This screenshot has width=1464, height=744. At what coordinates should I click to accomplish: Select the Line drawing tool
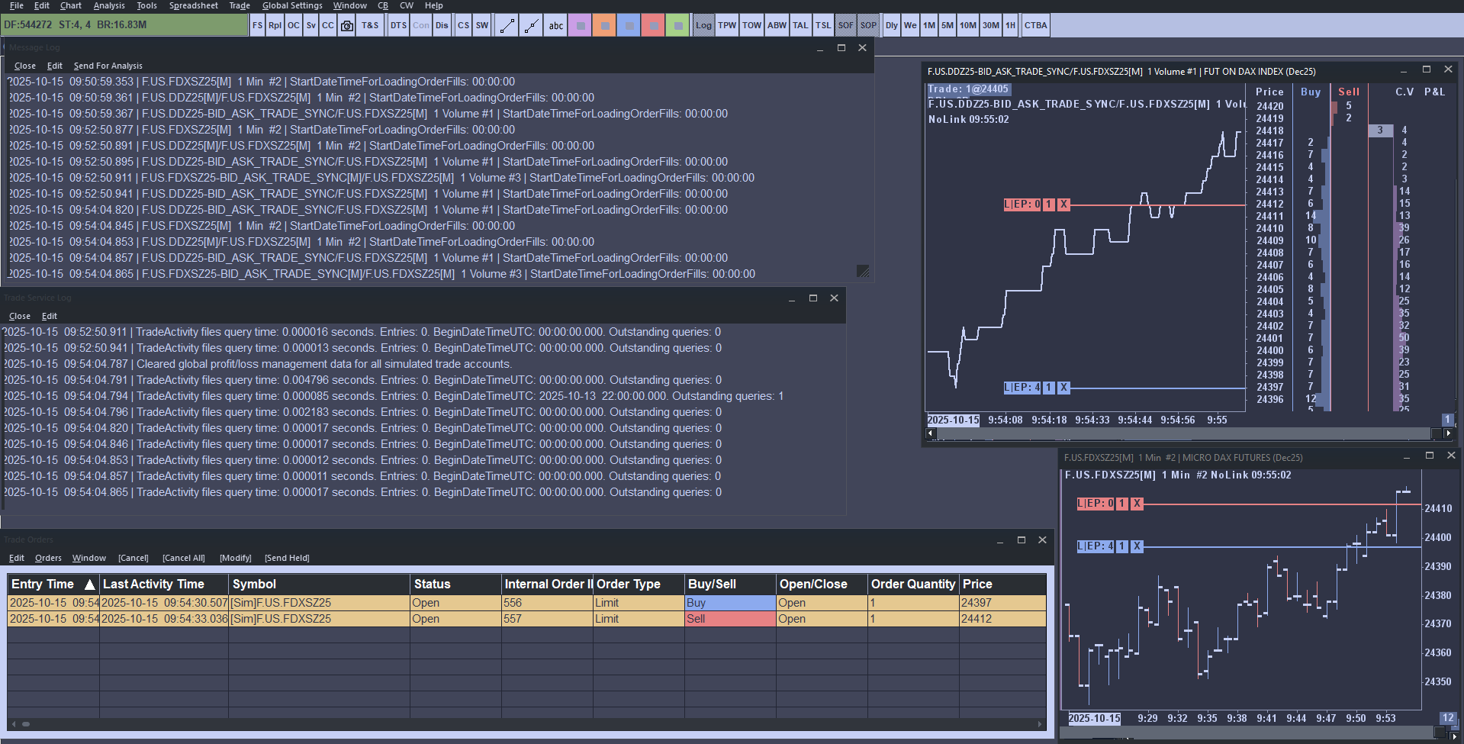coord(507,25)
